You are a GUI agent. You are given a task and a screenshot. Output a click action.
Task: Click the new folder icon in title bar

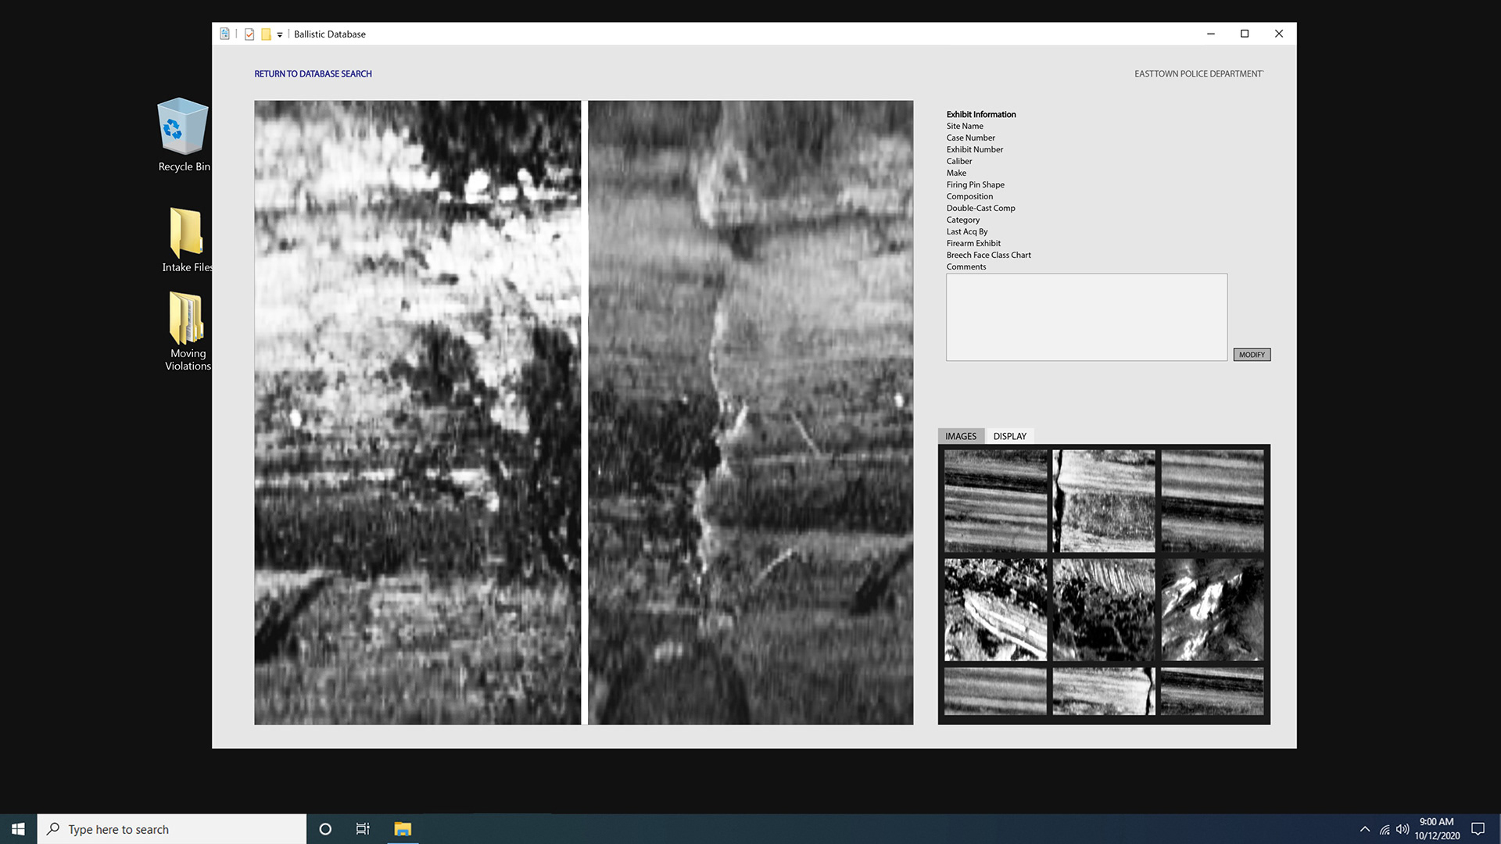pyautogui.click(x=266, y=34)
